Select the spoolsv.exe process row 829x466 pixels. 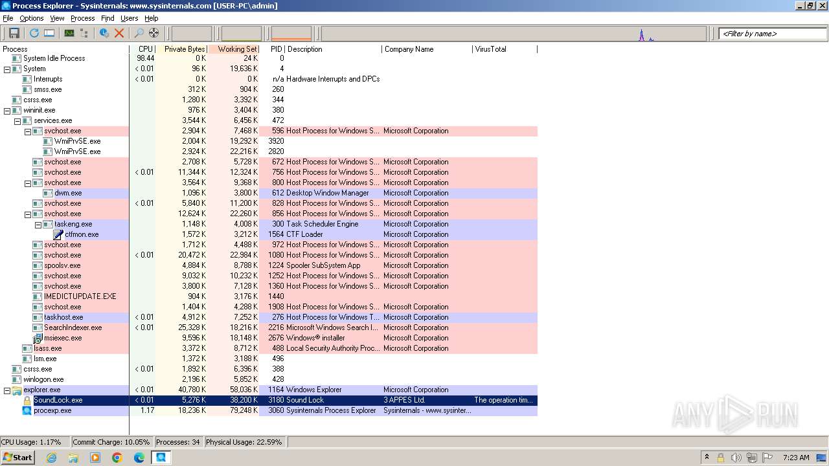269,265
